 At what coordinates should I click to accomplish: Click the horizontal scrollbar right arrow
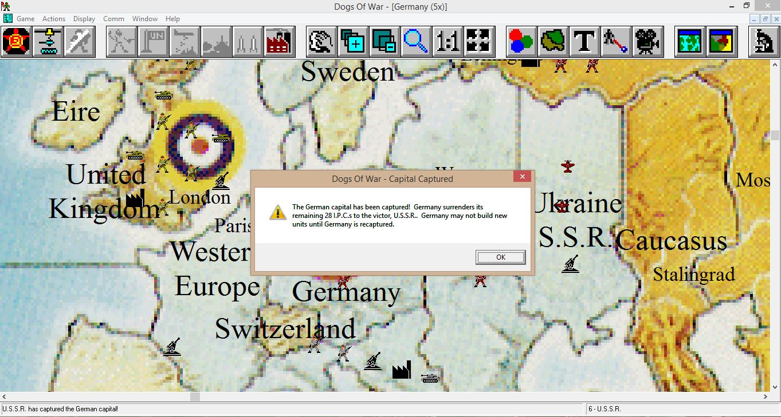[766, 396]
